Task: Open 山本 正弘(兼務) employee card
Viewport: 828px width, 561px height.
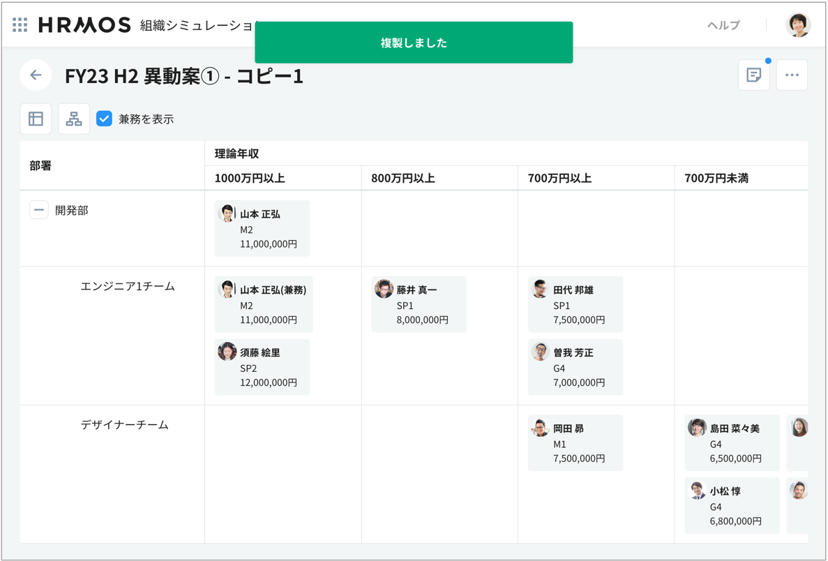Action: pyautogui.click(x=264, y=304)
